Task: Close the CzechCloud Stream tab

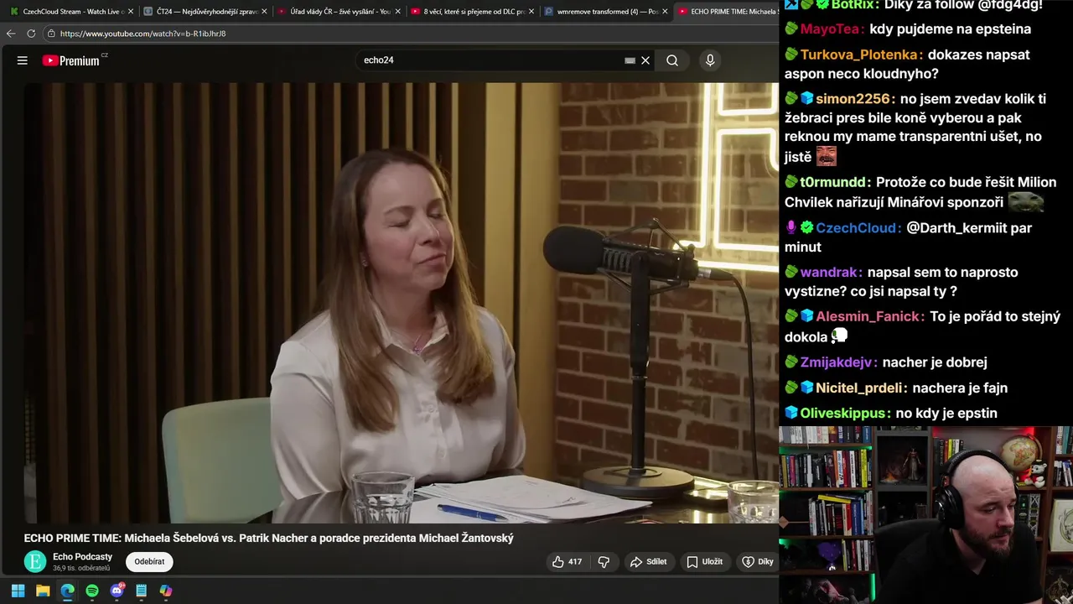Action: tap(130, 12)
